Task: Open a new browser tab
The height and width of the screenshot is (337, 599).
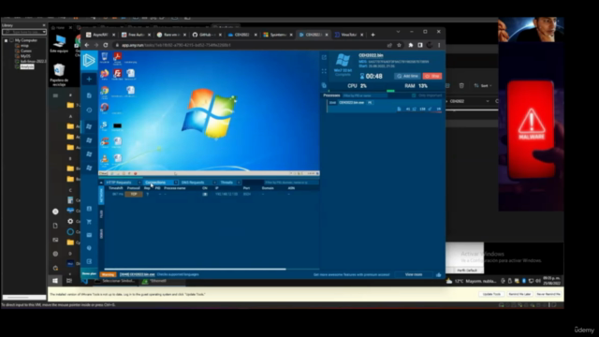Action: (x=373, y=35)
